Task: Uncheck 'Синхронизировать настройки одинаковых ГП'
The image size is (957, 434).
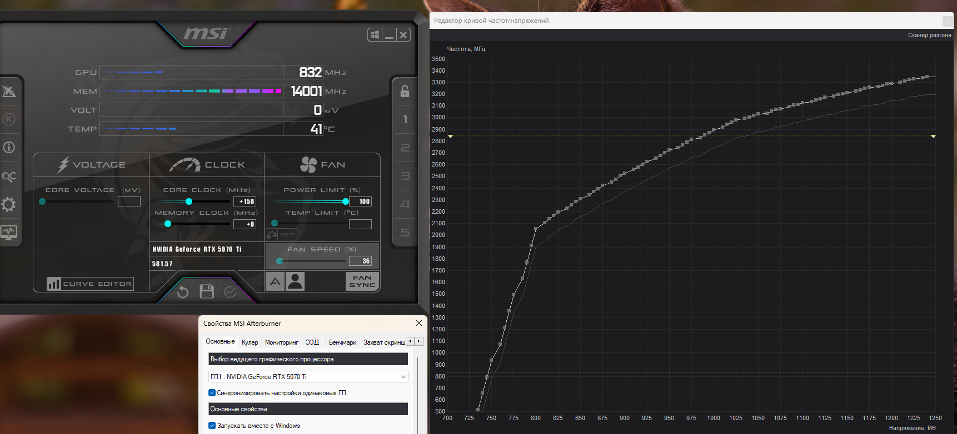Action: pyautogui.click(x=212, y=393)
